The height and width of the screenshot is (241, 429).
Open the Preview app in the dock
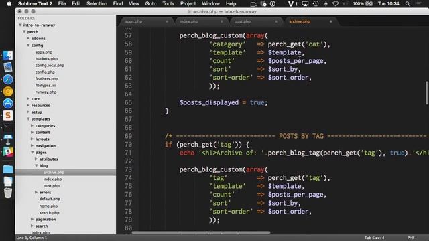point(8,67)
